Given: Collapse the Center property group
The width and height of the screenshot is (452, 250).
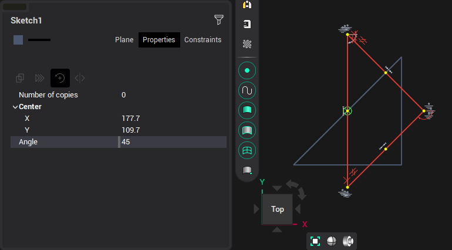Looking at the screenshot, I should click(15, 107).
